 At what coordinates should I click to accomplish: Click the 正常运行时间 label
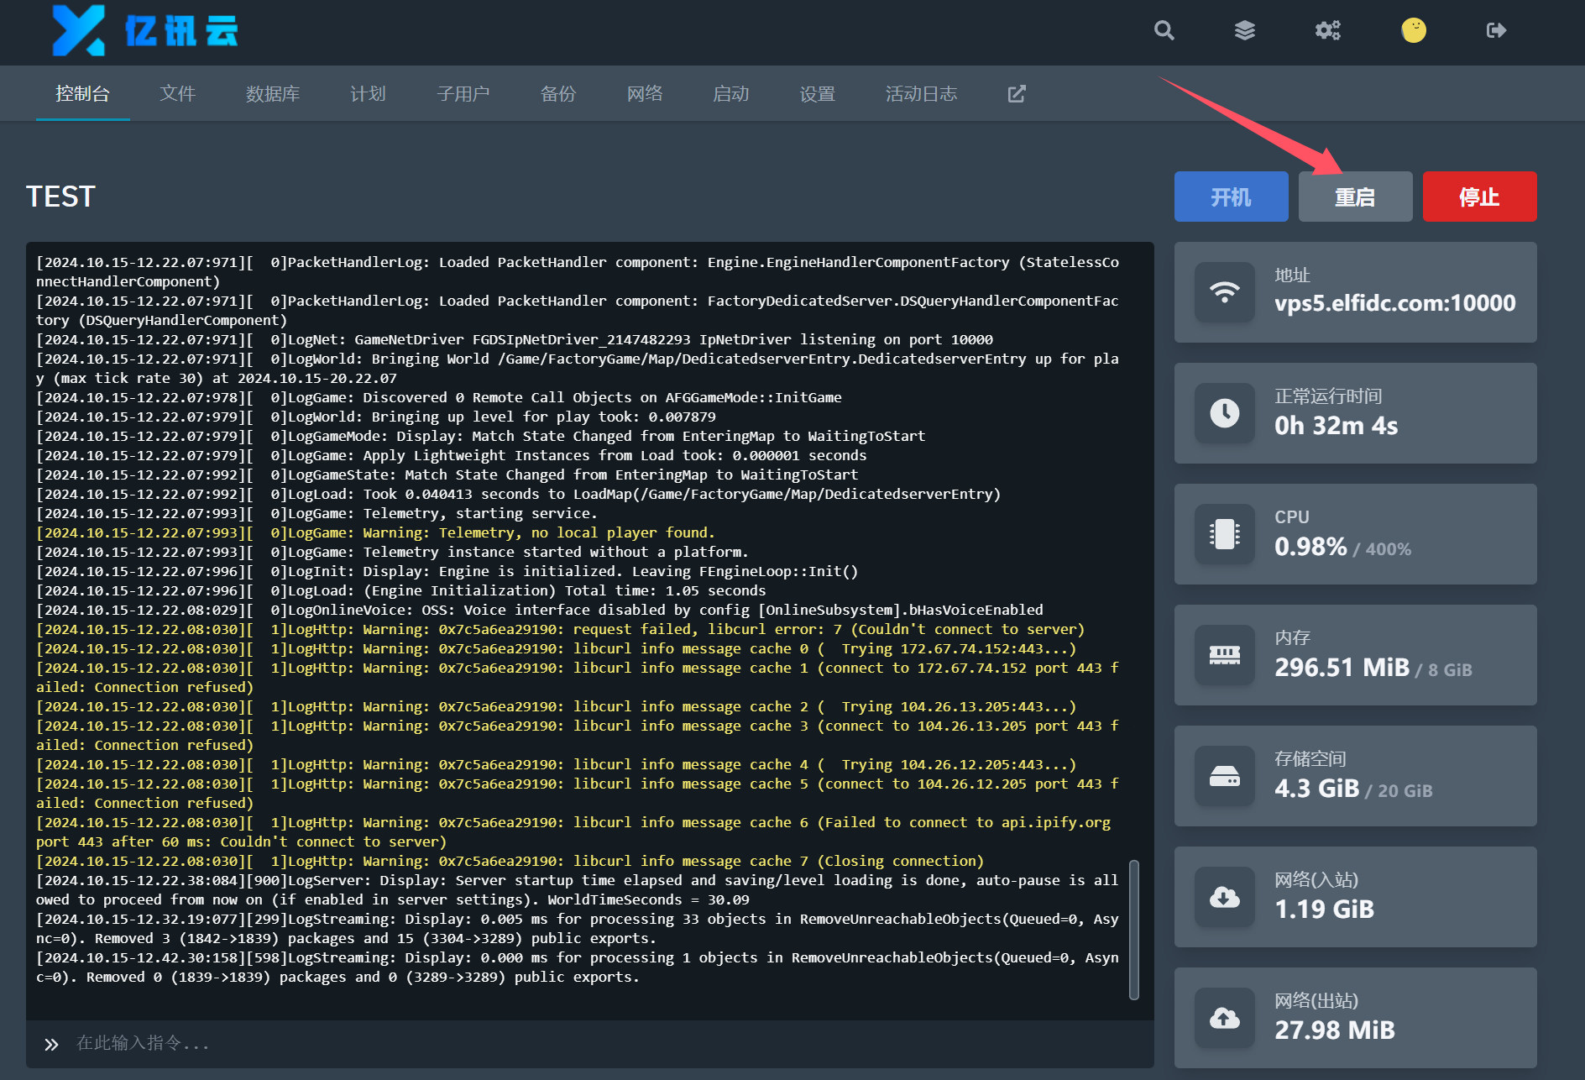tap(1328, 396)
